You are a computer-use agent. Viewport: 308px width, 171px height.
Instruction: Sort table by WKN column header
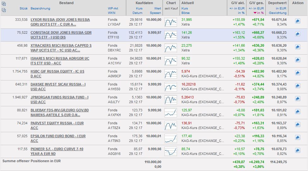[111, 13]
